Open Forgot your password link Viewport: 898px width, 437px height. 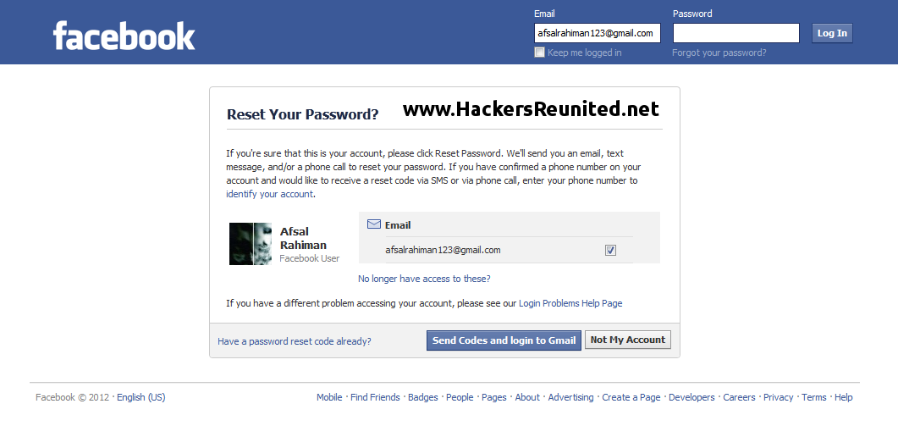tap(719, 53)
